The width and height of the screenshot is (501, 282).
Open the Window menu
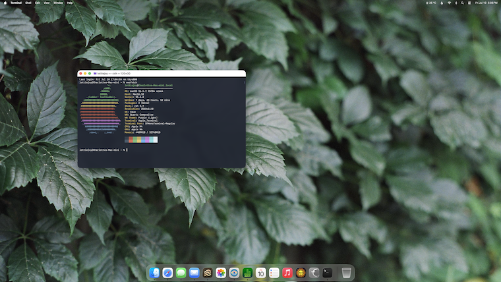coord(58,3)
